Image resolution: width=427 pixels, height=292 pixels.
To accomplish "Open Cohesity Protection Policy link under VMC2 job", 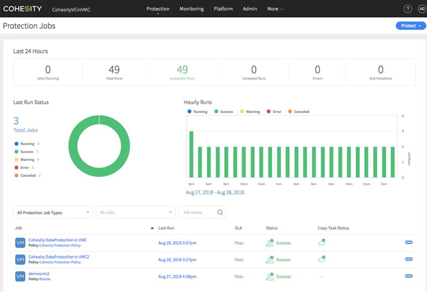I will 60,262.
